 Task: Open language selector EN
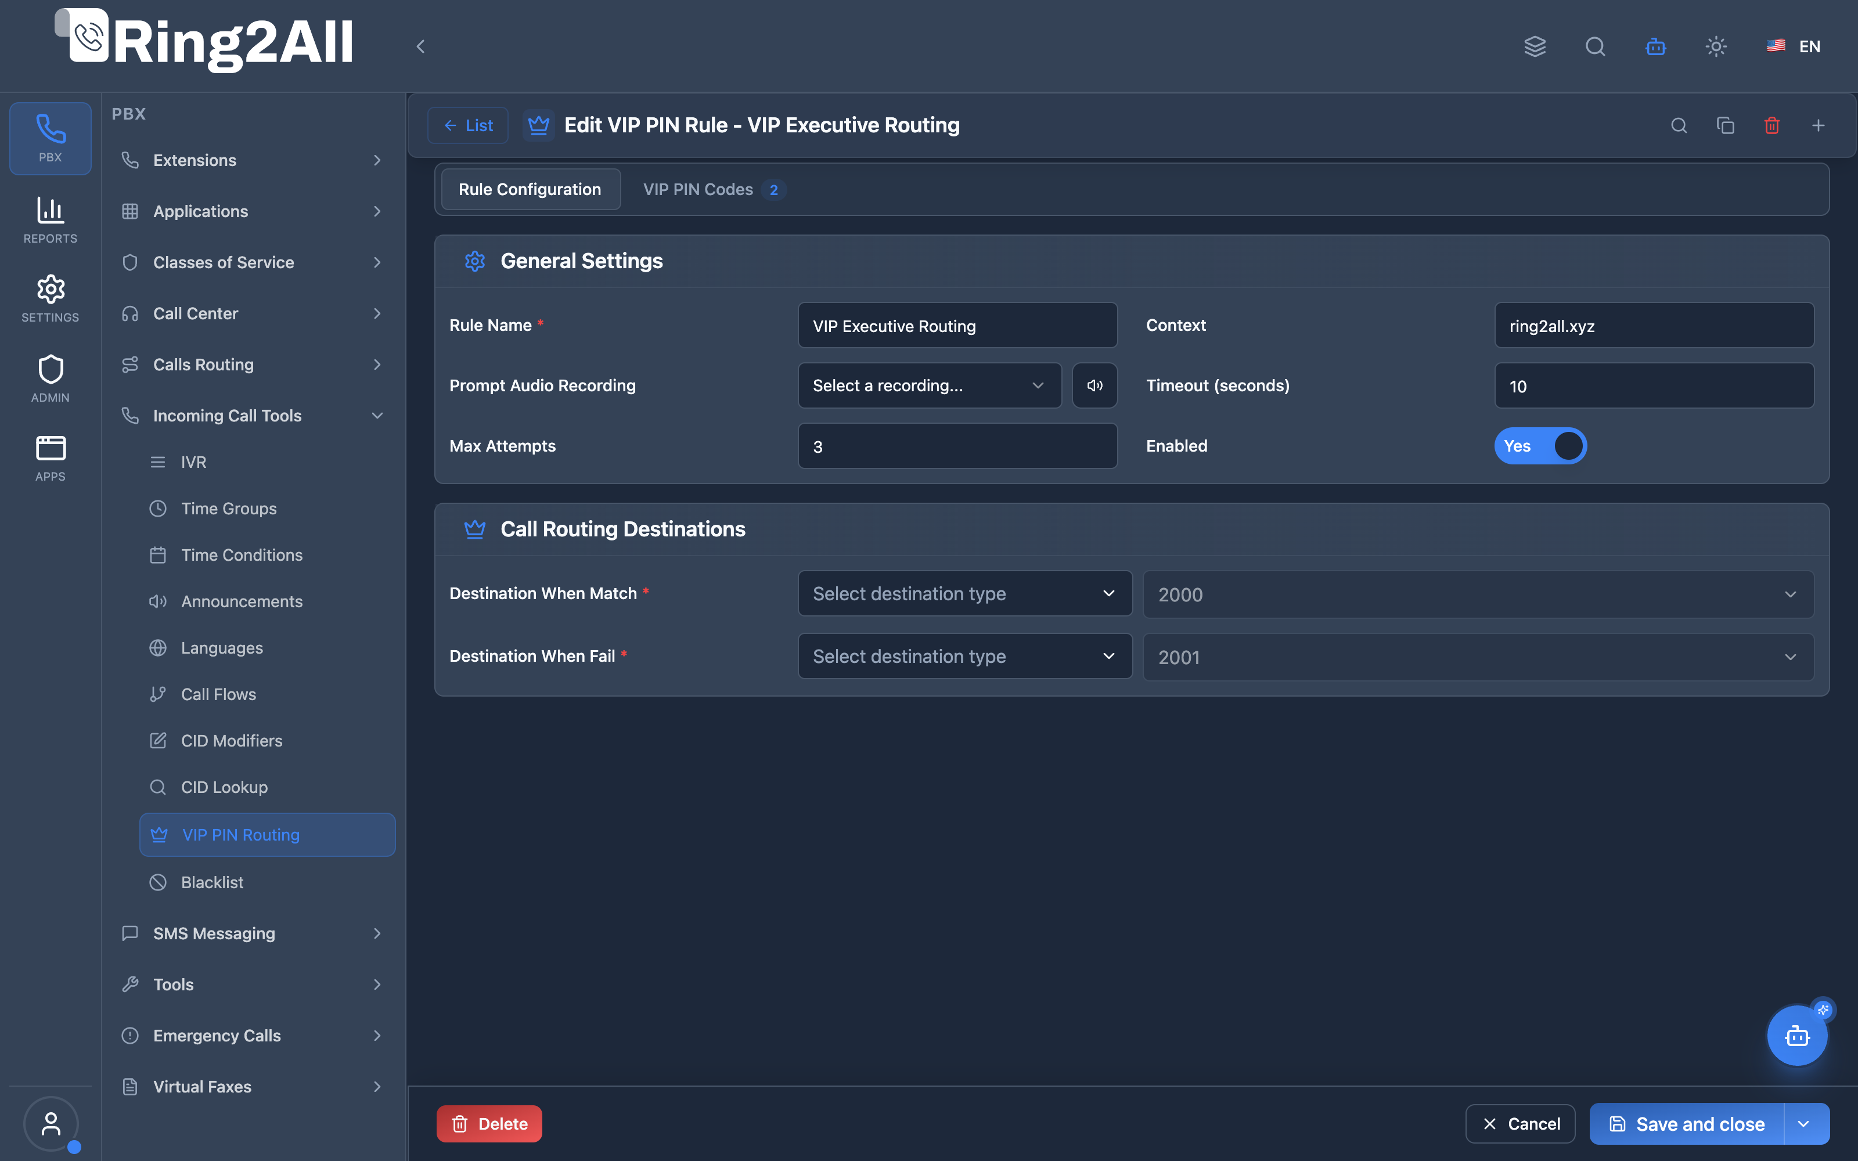[1794, 47]
